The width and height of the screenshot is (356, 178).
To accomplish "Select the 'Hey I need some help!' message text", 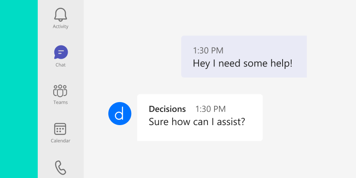I will (242, 64).
